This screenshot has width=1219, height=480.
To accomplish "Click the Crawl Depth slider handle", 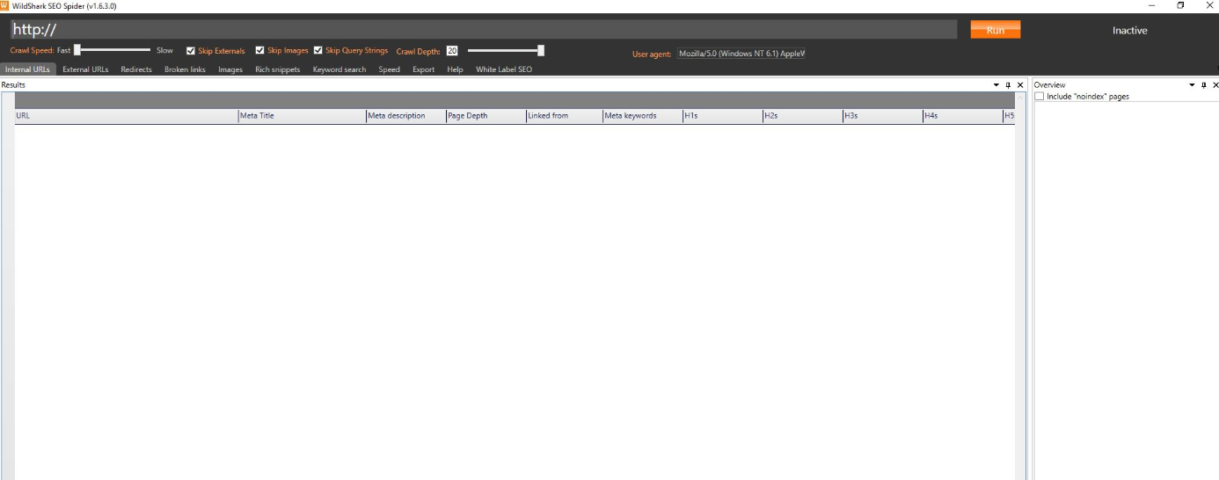I will (541, 50).
